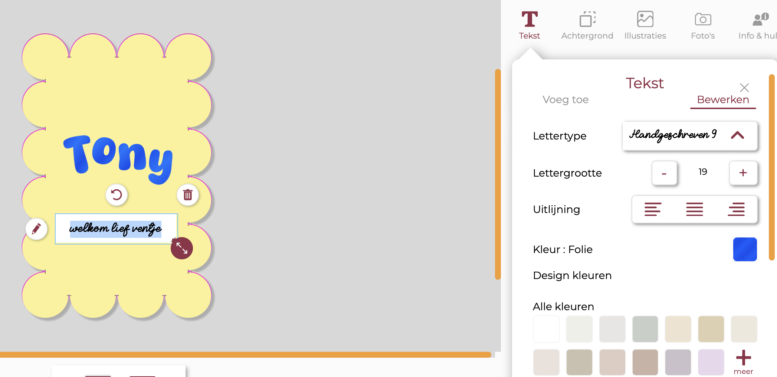Delete the selected text with trash icon
The width and height of the screenshot is (777, 377).
coord(188,195)
